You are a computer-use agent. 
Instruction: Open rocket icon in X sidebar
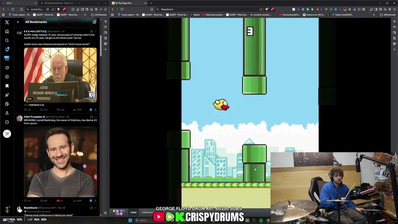tap(7, 95)
